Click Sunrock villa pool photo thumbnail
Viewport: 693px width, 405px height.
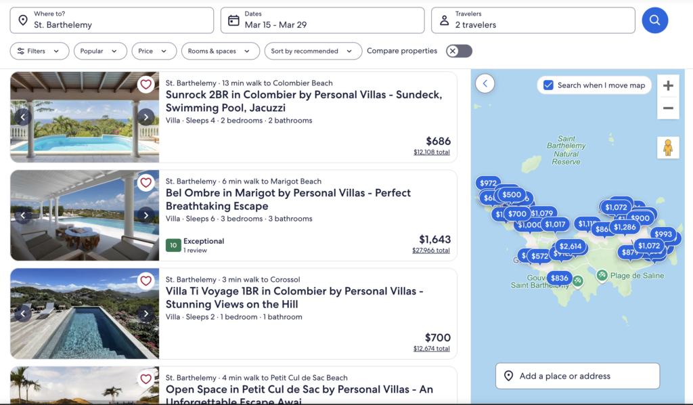(x=85, y=117)
